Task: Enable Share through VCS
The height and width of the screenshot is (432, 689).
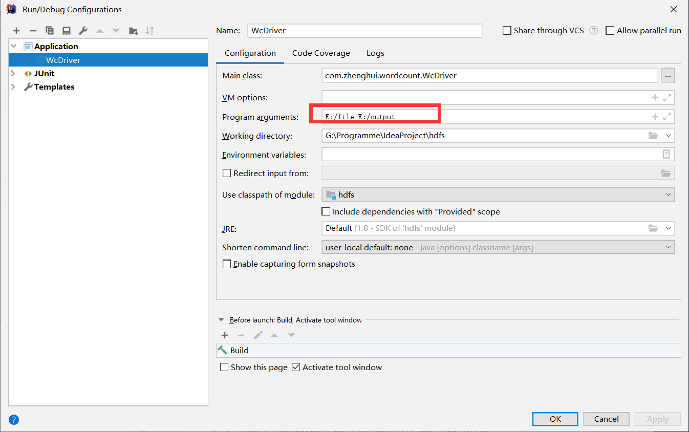Action: pos(507,30)
